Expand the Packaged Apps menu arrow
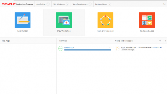The image size is (167, 94). [110, 4]
